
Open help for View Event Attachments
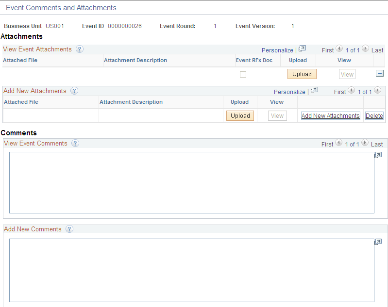click(80, 49)
